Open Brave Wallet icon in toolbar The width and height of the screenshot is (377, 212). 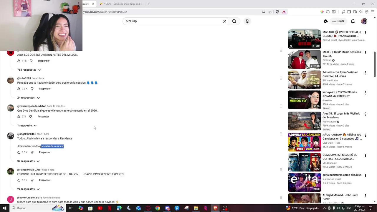(355, 12)
